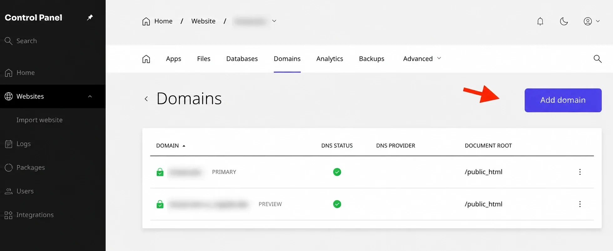Screen dimensions: 613x251
Task: Click DNS status checkmark on PREVIEW row
Action: [337, 204]
